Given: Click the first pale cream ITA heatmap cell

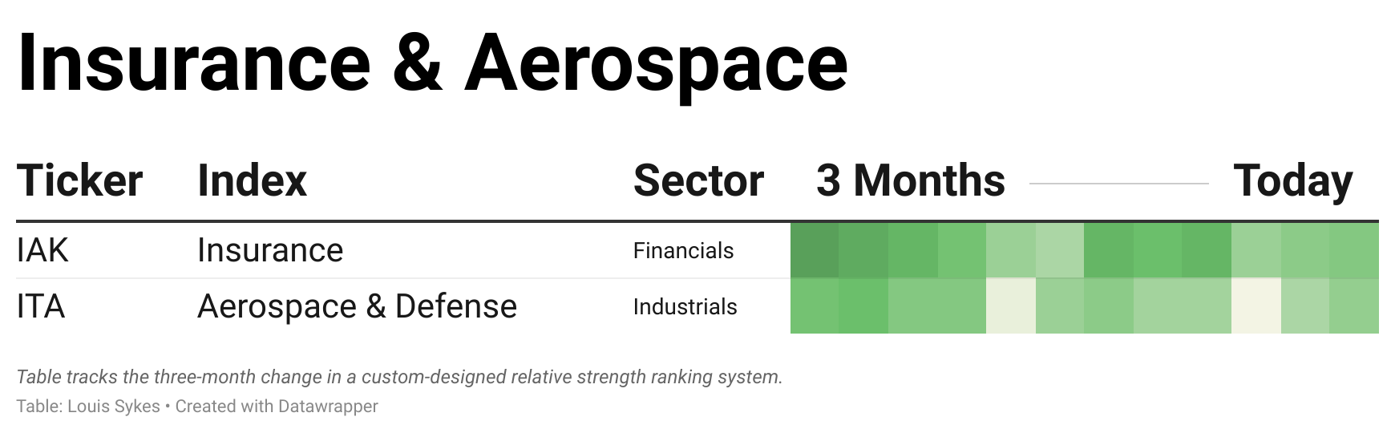Looking at the screenshot, I should coord(1011,306).
